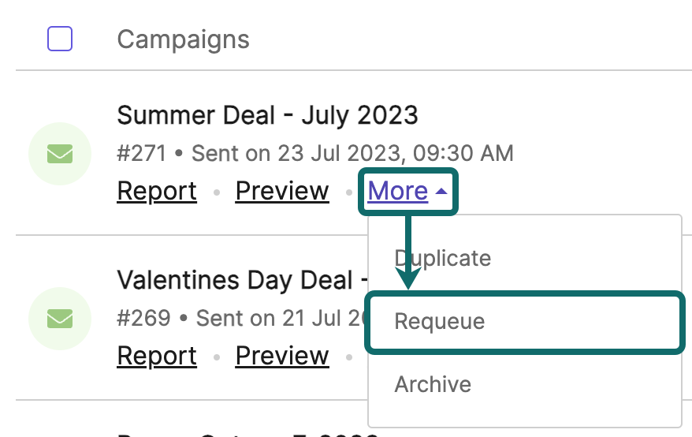
Task: Open the Summer Deal - July 2023 title
Action: (267, 116)
